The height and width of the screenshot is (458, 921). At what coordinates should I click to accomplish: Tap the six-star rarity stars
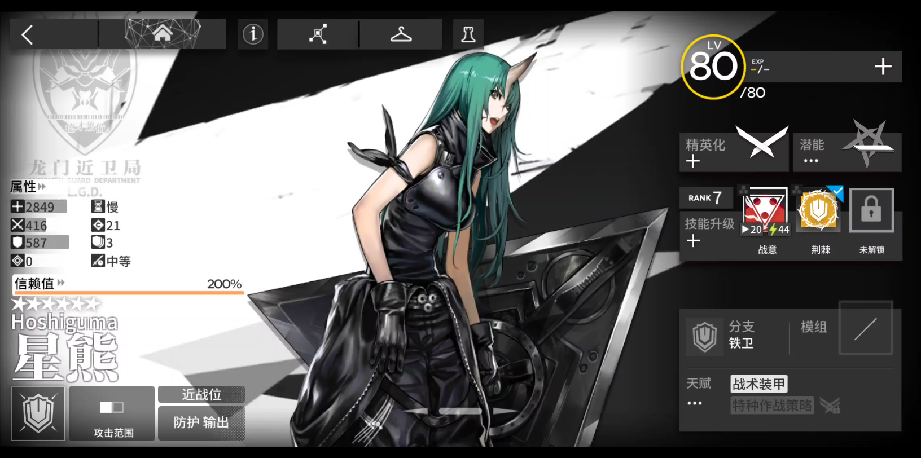[x=56, y=304]
